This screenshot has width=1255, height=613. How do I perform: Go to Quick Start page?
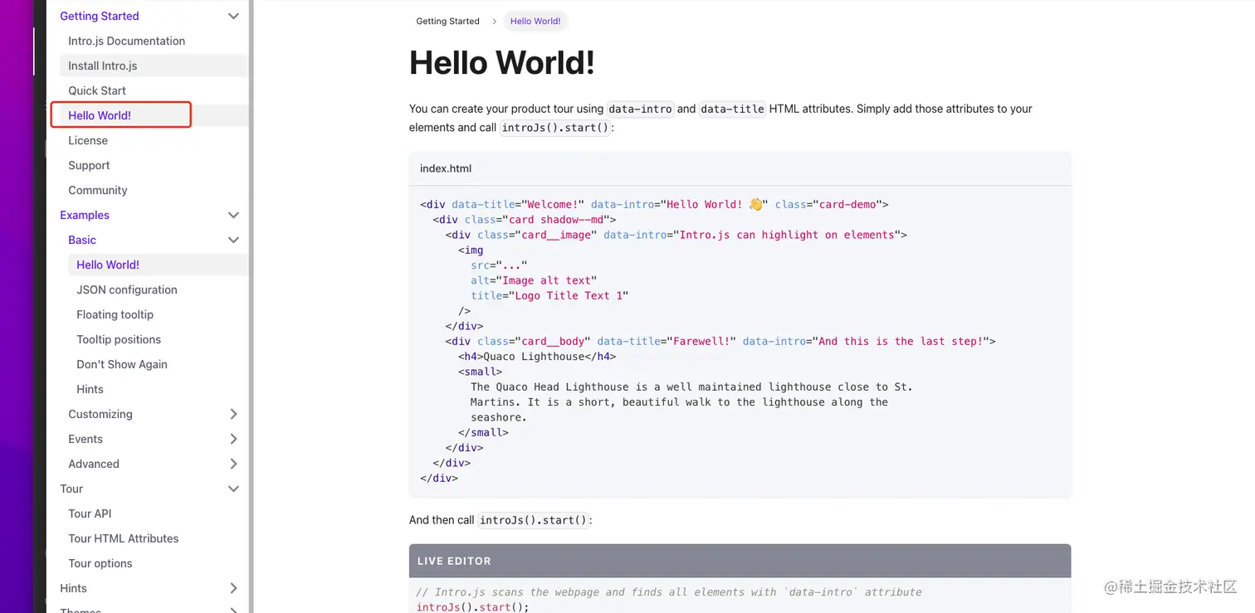[x=97, y=90]
